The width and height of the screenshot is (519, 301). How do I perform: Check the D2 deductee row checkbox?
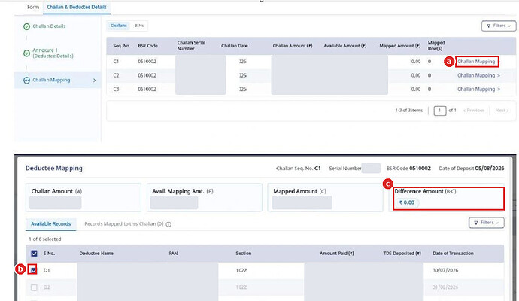(x=34, y=287)
